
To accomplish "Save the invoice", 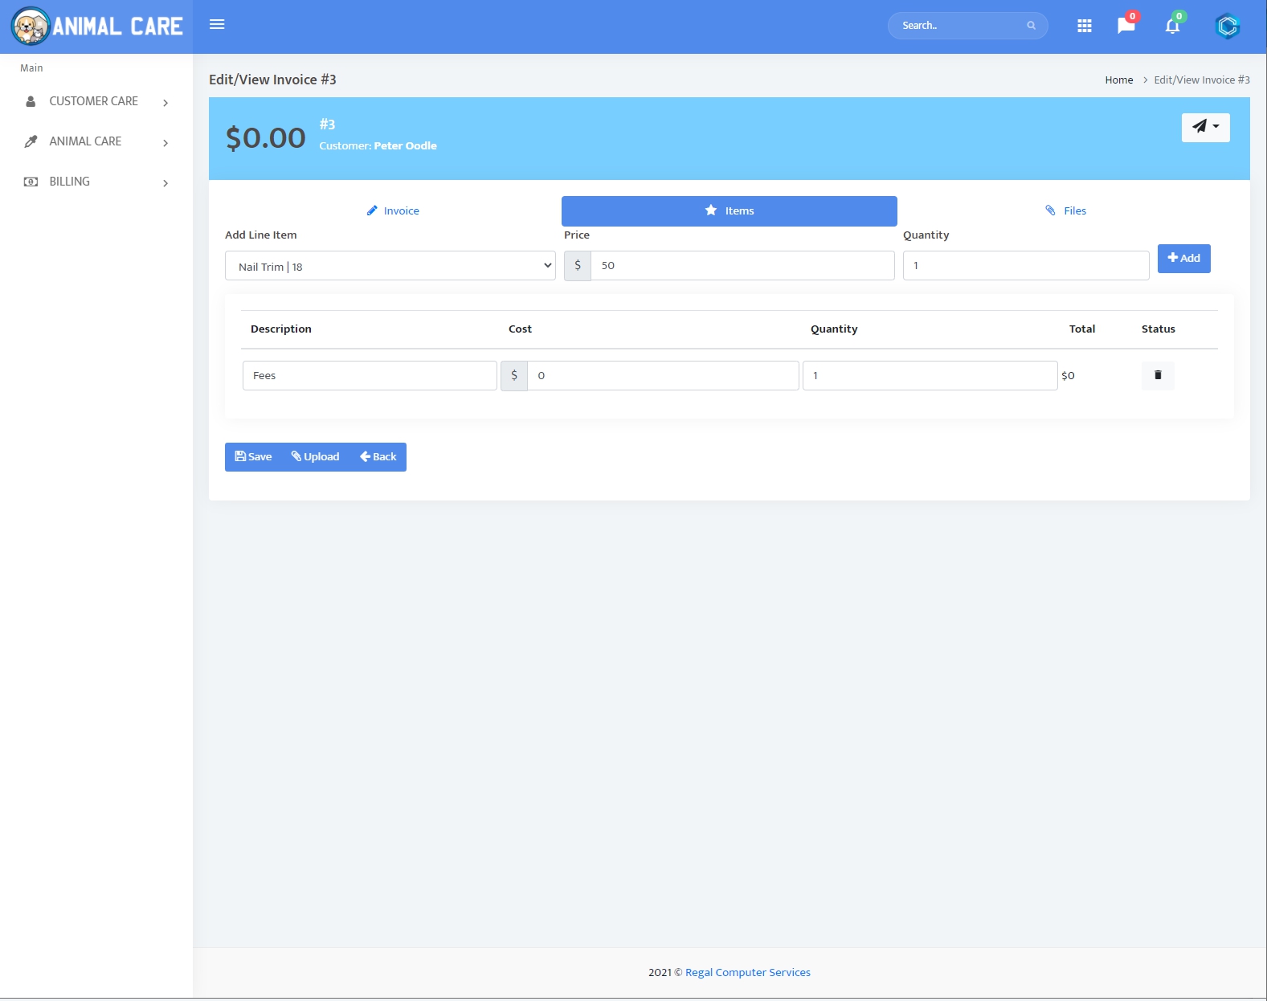I will [x=253, y=456].
